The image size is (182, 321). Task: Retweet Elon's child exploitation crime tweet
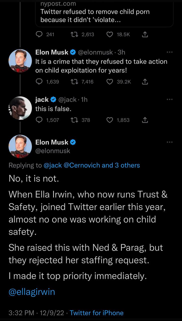[73, 82]
